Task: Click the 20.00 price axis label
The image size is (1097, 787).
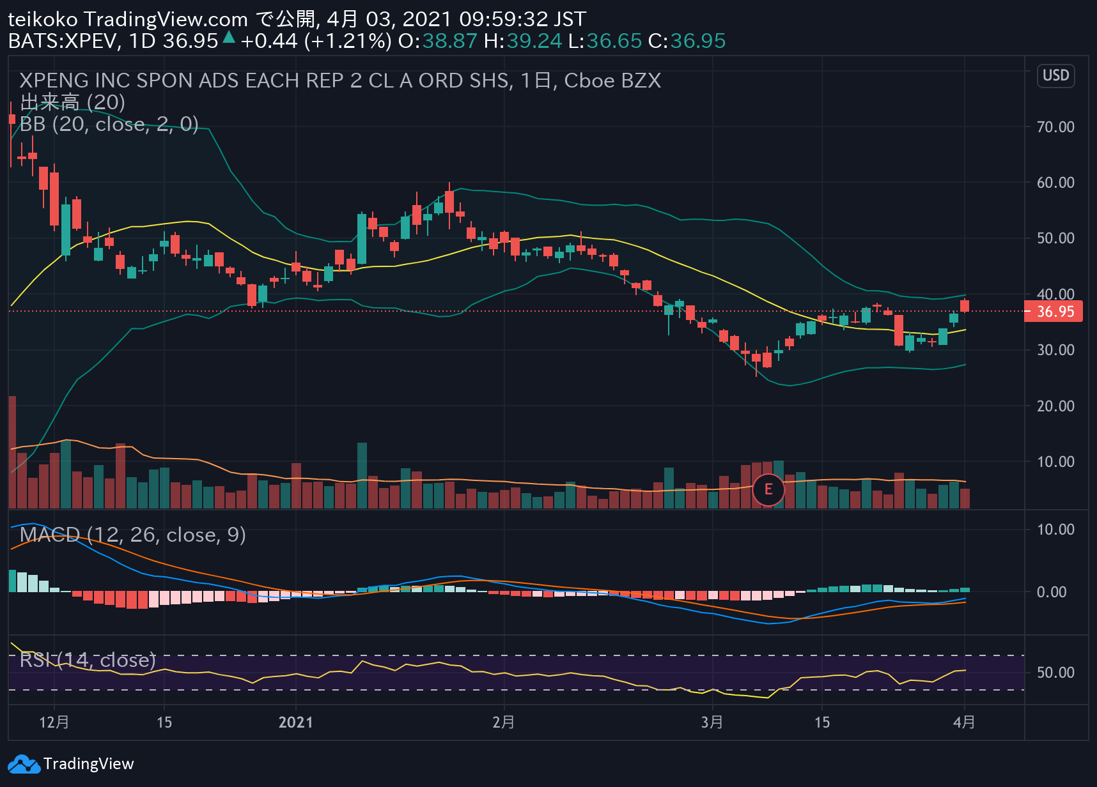Action: [x=1055, y=406]
